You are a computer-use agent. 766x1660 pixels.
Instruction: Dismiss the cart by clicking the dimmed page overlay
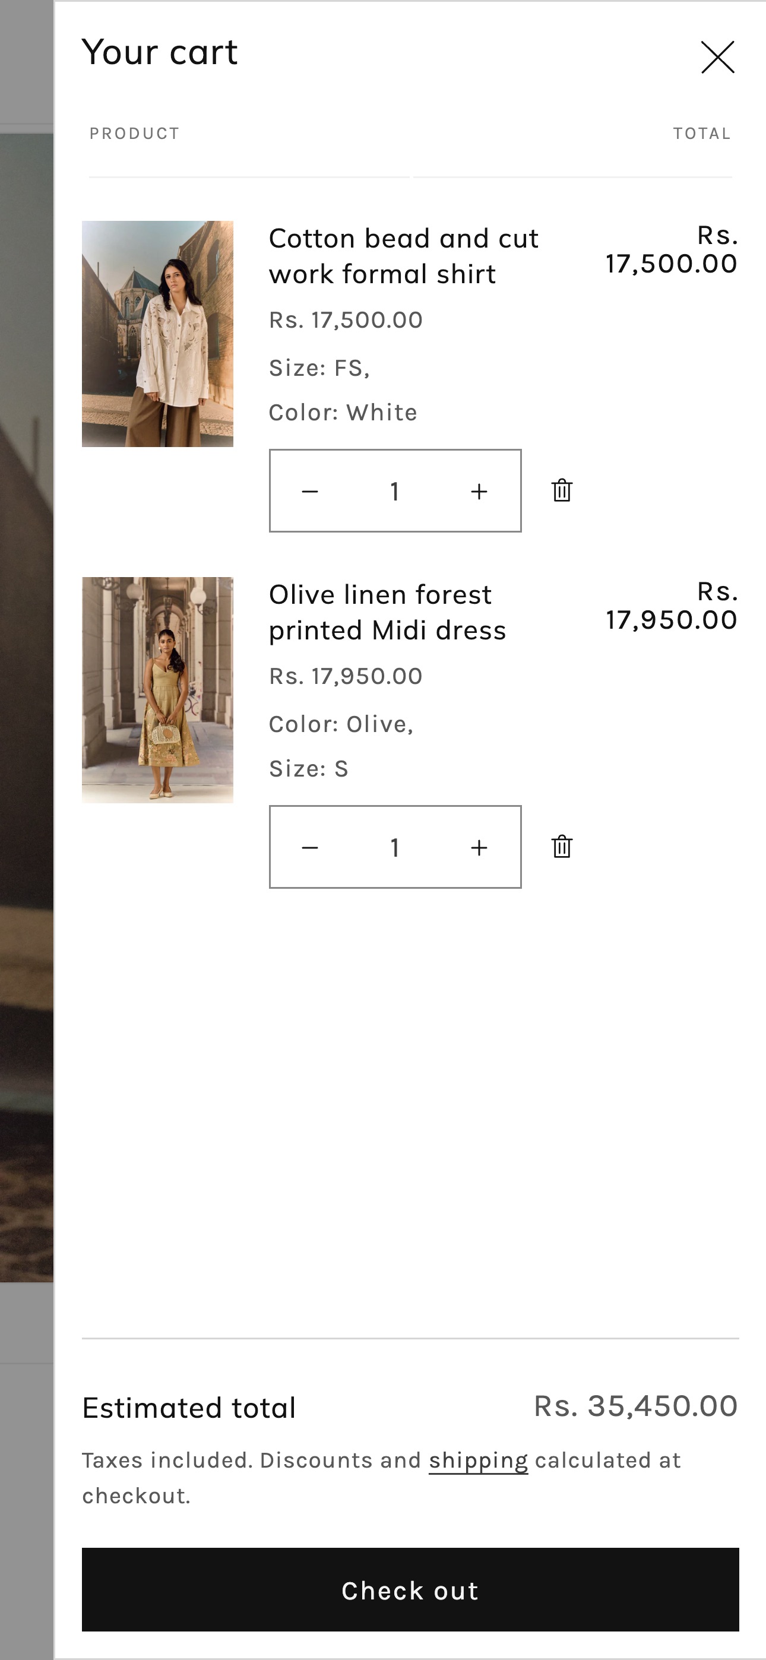[x=27, y=830]
